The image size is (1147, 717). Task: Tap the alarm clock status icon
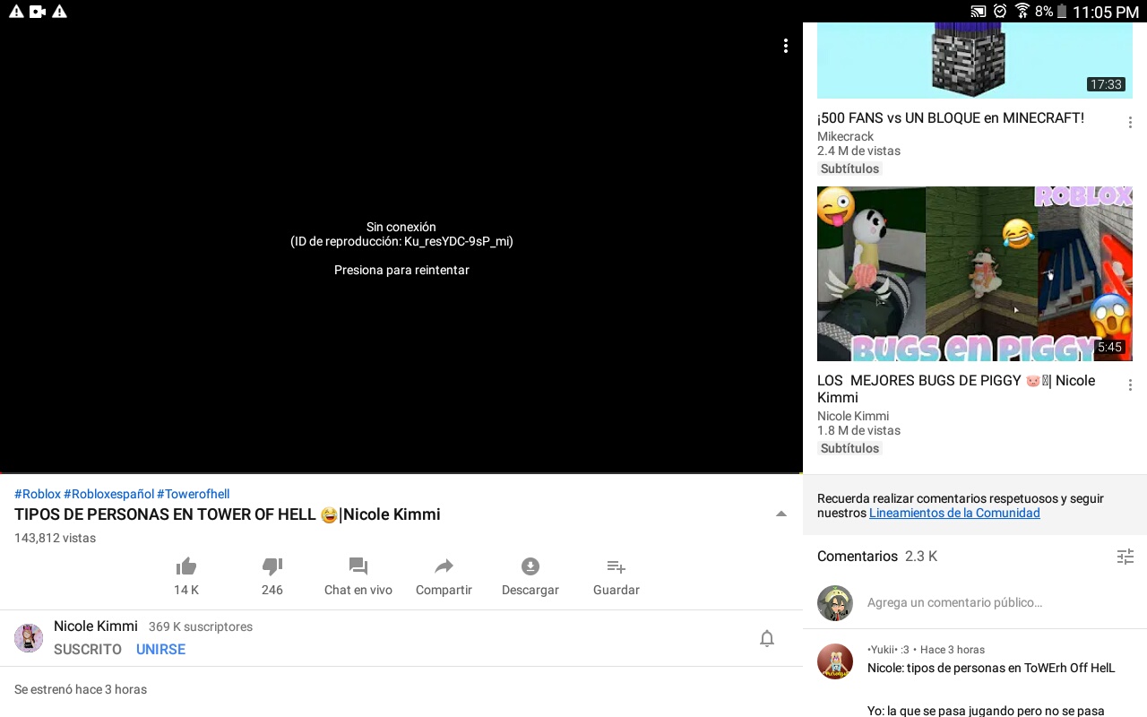coord(1000,12)
